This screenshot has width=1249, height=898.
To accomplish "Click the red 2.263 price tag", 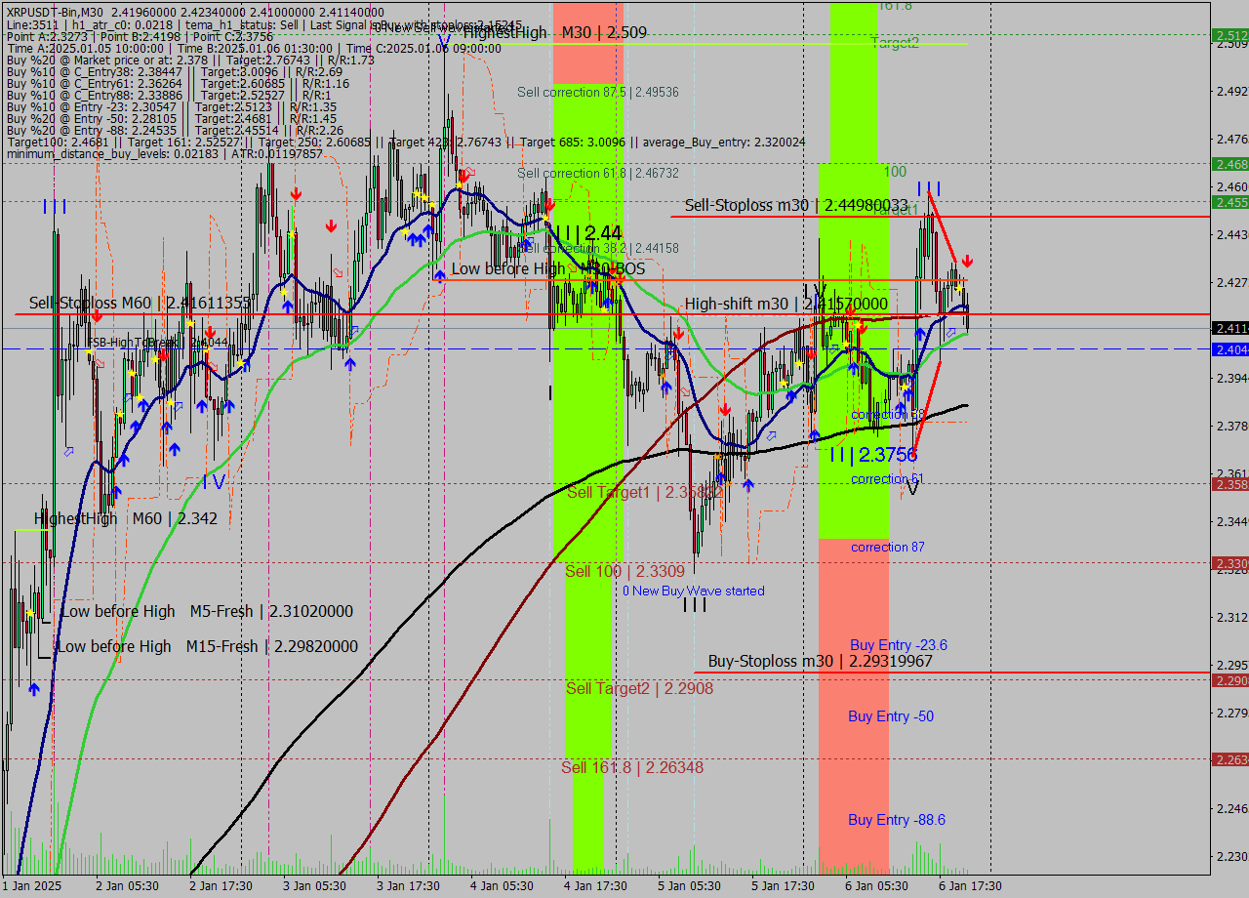I will pos(1230,759).
